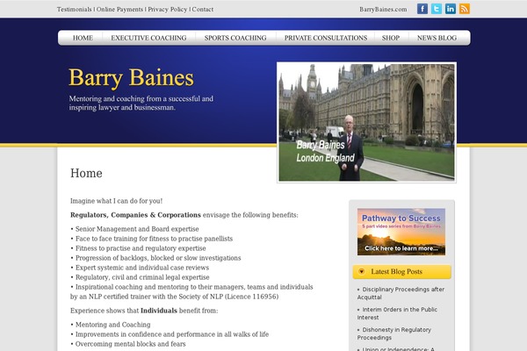The width and height of the screenshot is (527, 351).
Task: Select 'Progression of backlogs' bullet
Action: pos(155,258)
